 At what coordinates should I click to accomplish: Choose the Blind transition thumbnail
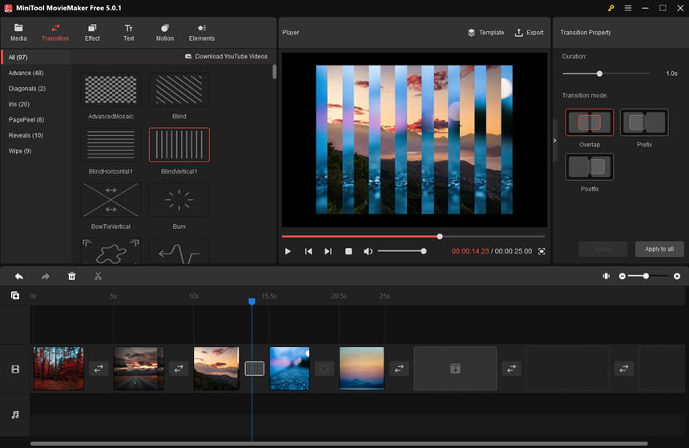point(179,90)
